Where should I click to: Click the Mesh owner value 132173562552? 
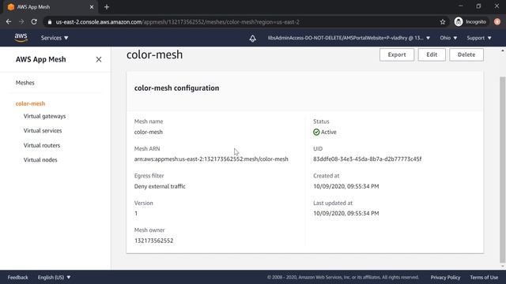pos(153,241)
